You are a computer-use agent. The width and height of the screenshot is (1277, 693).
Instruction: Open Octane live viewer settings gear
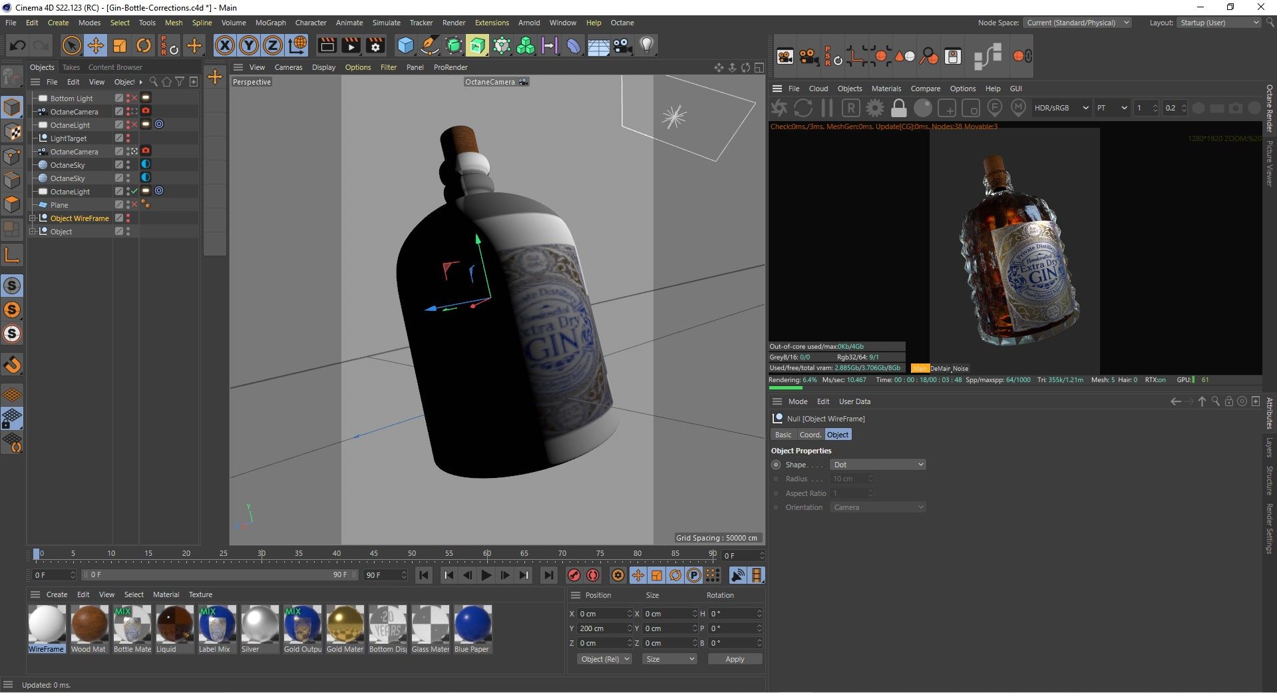coord(874,108)
